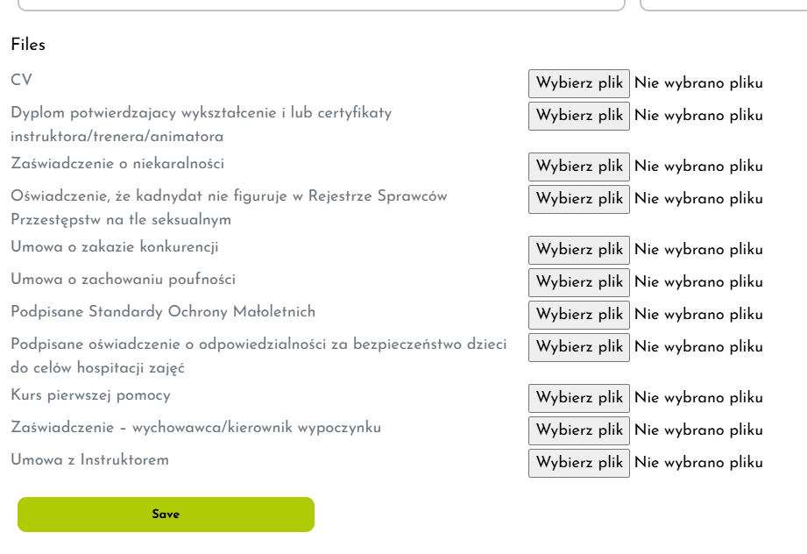
Task: Click 'Nie wybrano pliku' for Umowa o zachowaniu poufności
Action: coord(698,282)
